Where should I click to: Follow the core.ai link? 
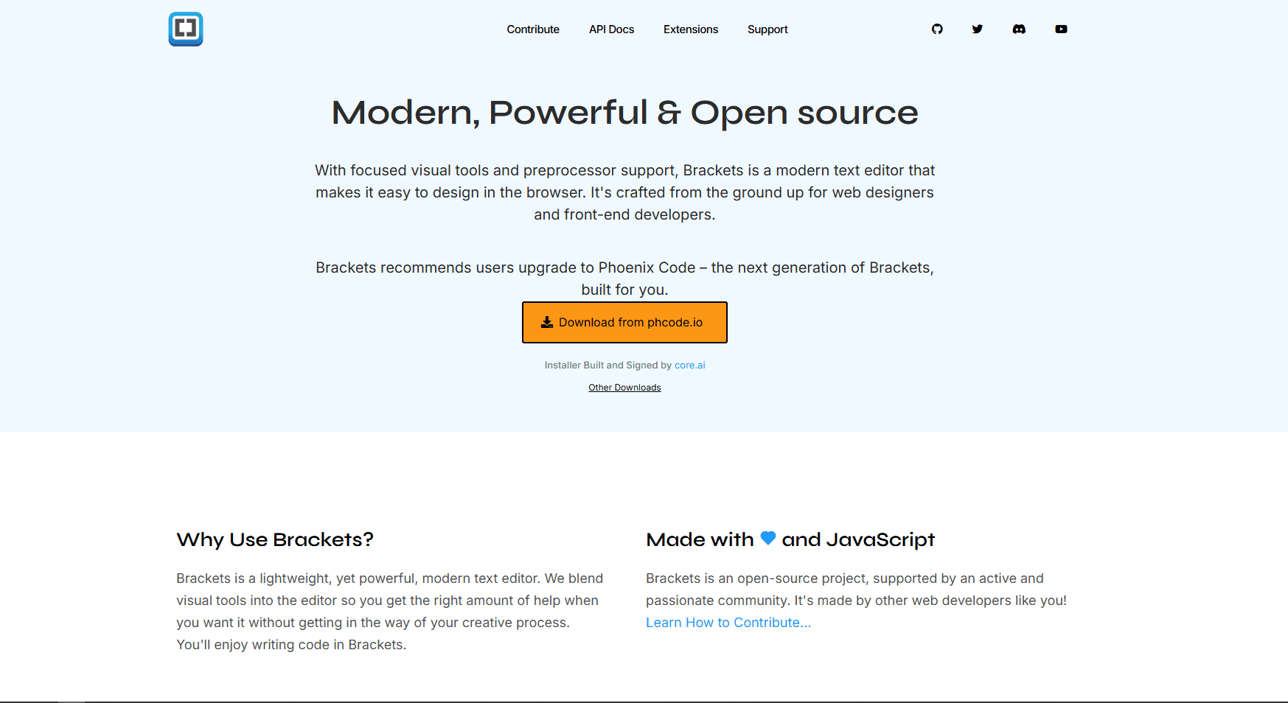click(x=689, y=366)
